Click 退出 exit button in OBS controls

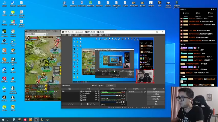[156, 104]
